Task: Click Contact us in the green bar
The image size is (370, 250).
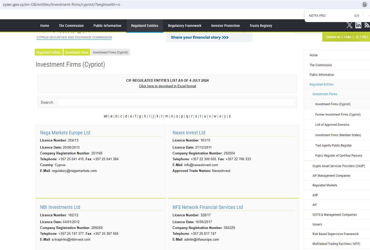Action: click(333, 37)
